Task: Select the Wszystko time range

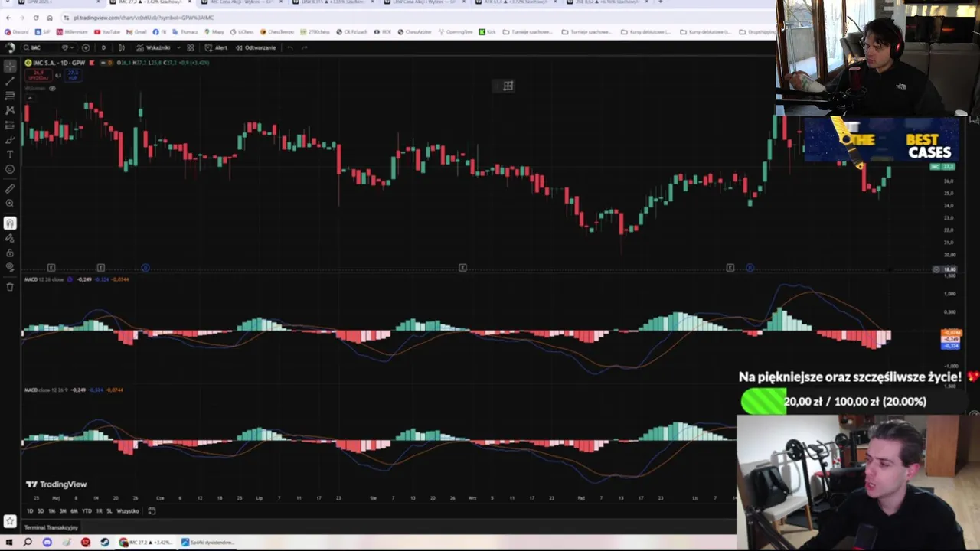Action: point(128,511)
